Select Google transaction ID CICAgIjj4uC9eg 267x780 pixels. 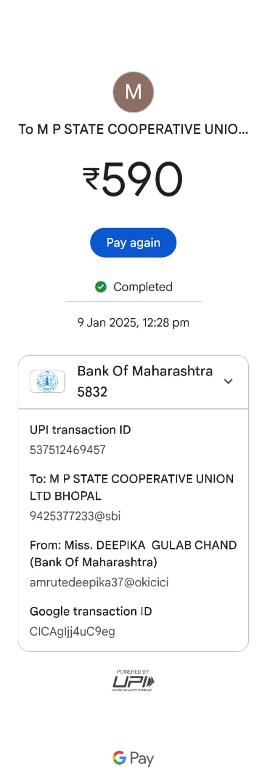72,631
